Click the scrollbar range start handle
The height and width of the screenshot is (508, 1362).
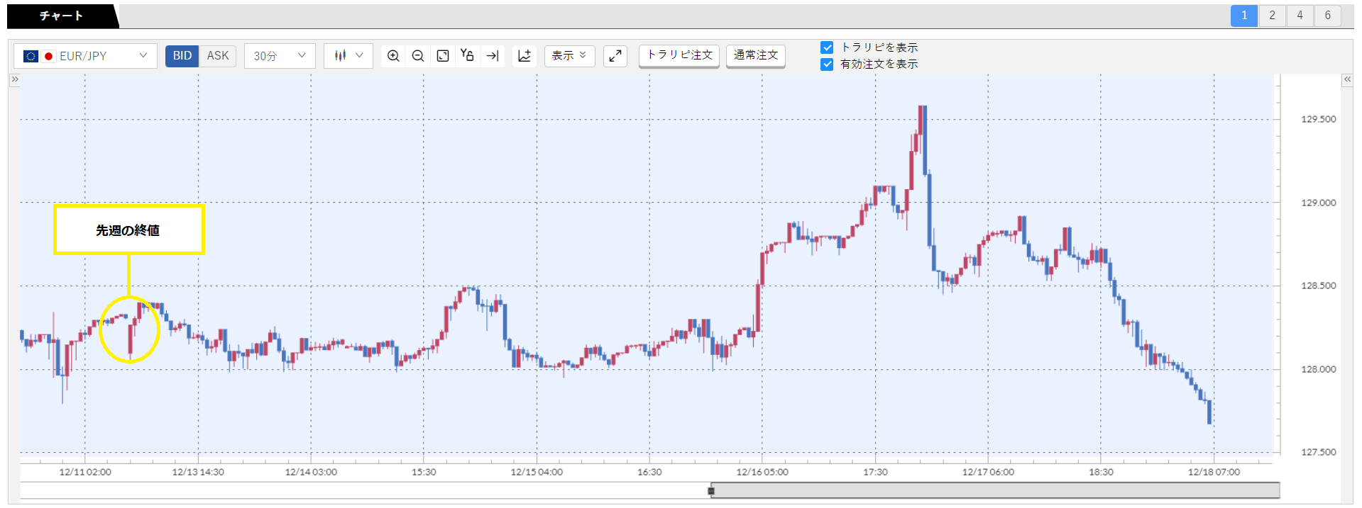(x=711, y=490)
